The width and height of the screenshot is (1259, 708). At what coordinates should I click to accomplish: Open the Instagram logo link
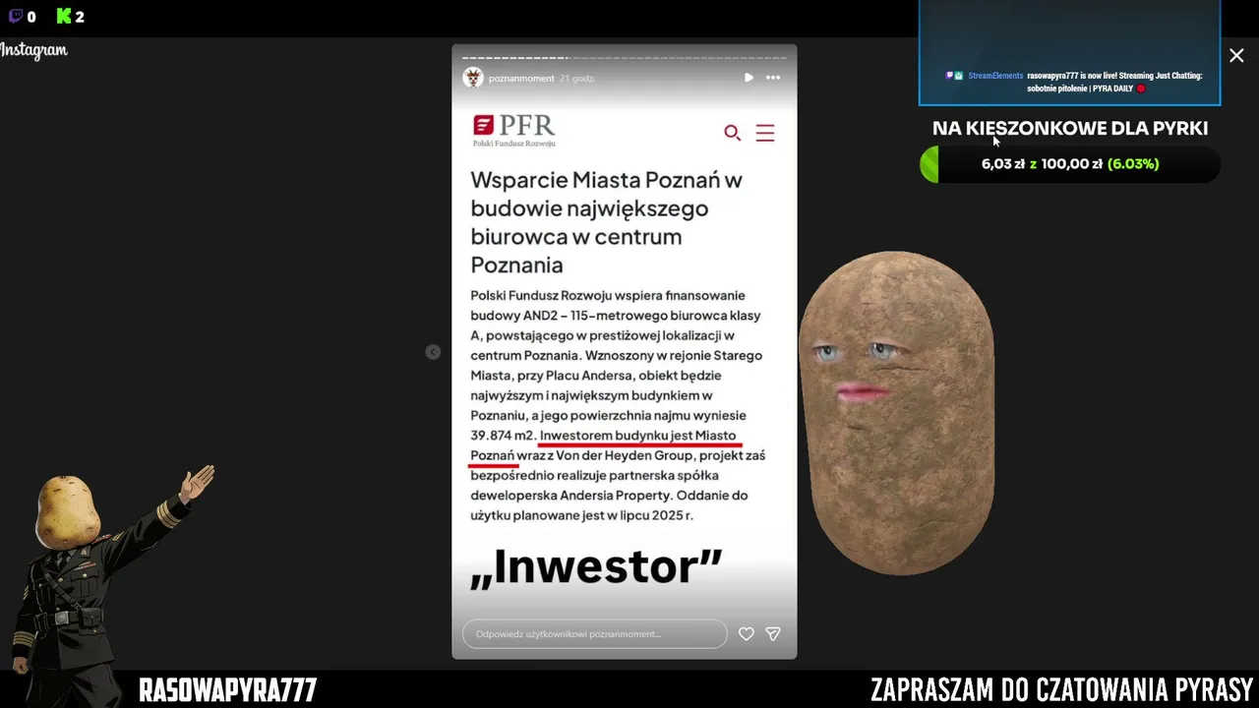(x=34, y=51)
